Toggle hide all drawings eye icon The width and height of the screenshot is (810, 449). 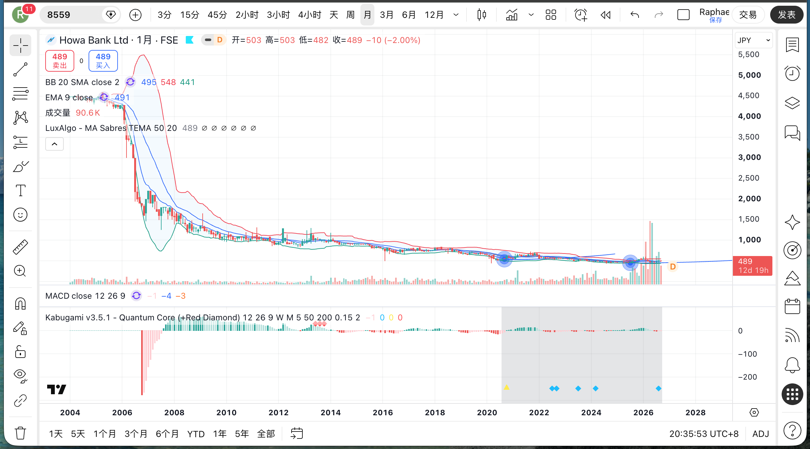click(20, 376)
